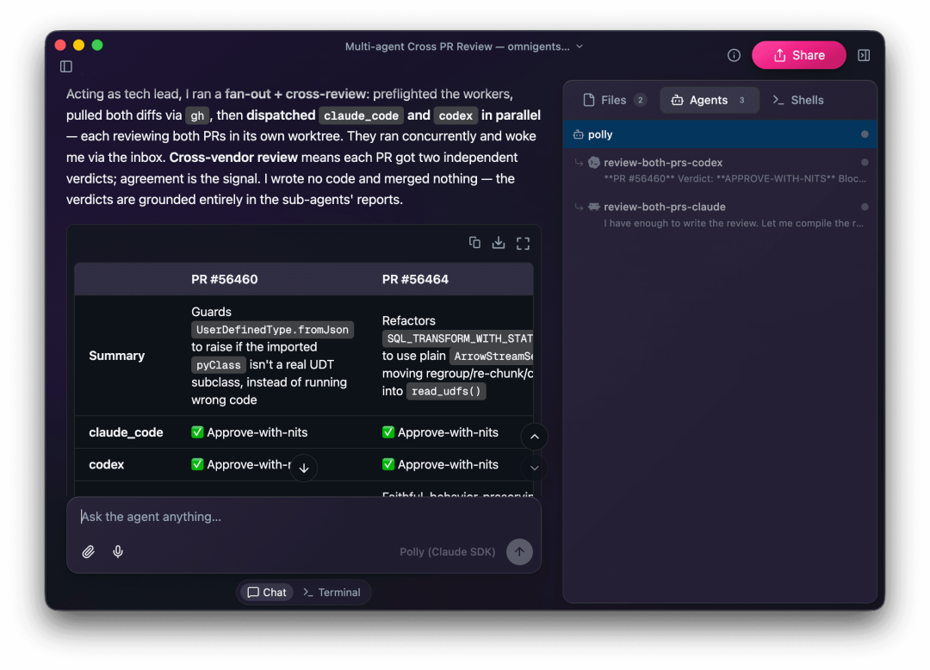Start voice input with the microphone icon

(x=118, y=552)
